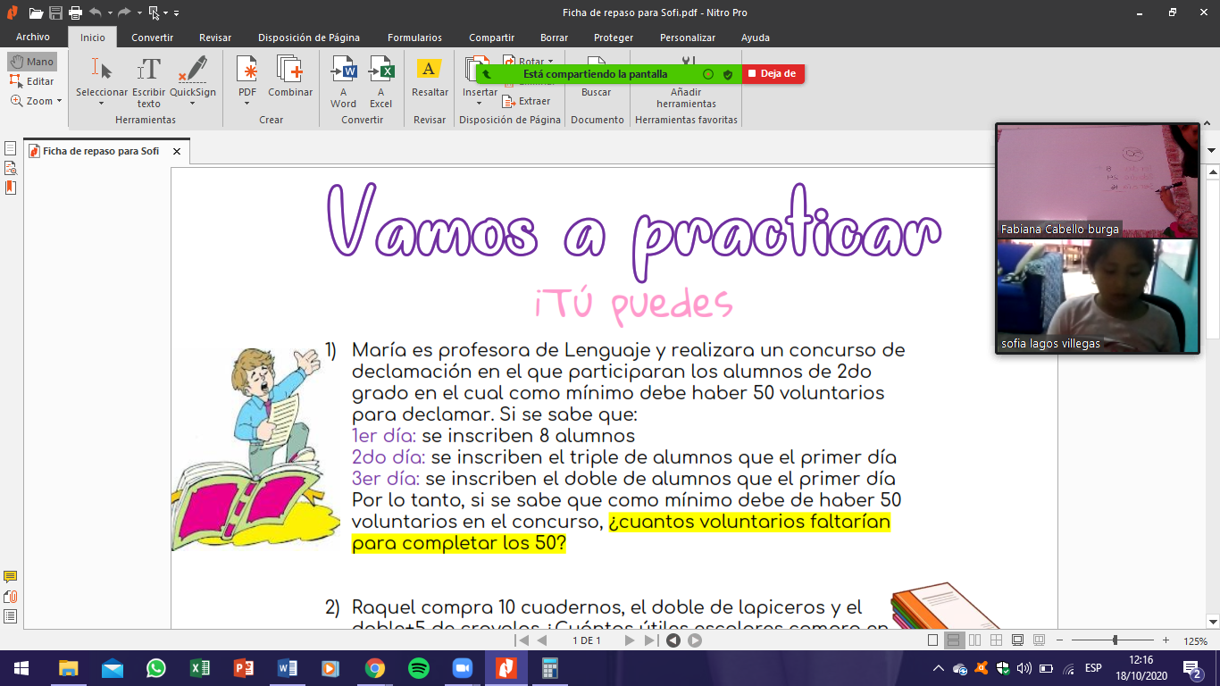The image size is (1220, 686).
Task: Open Zoom app from Windows taskbar
Action: [462, 668]
